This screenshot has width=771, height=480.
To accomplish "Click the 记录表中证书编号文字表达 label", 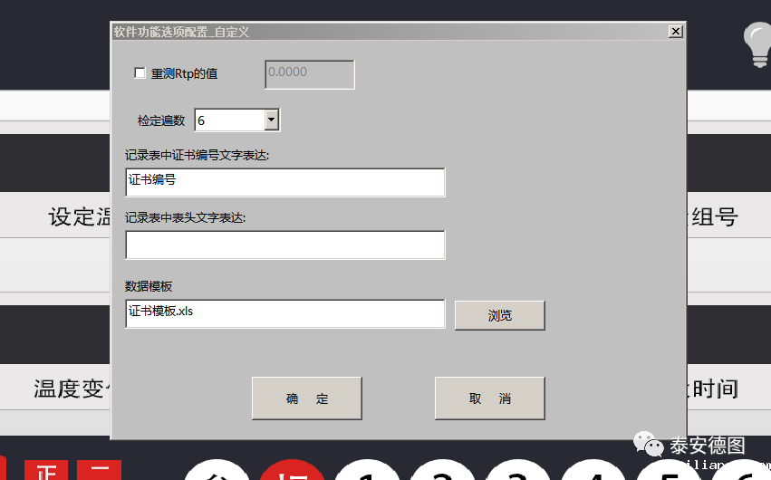I will click(x=198, y=155).
